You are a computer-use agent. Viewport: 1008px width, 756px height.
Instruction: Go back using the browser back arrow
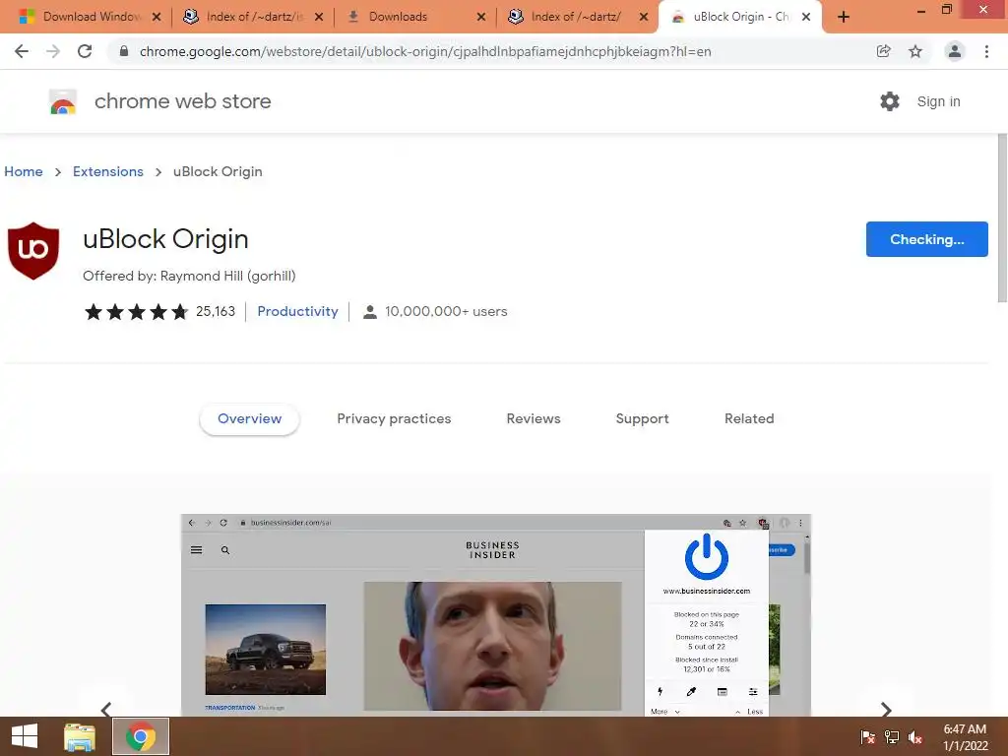pos(22,51)
